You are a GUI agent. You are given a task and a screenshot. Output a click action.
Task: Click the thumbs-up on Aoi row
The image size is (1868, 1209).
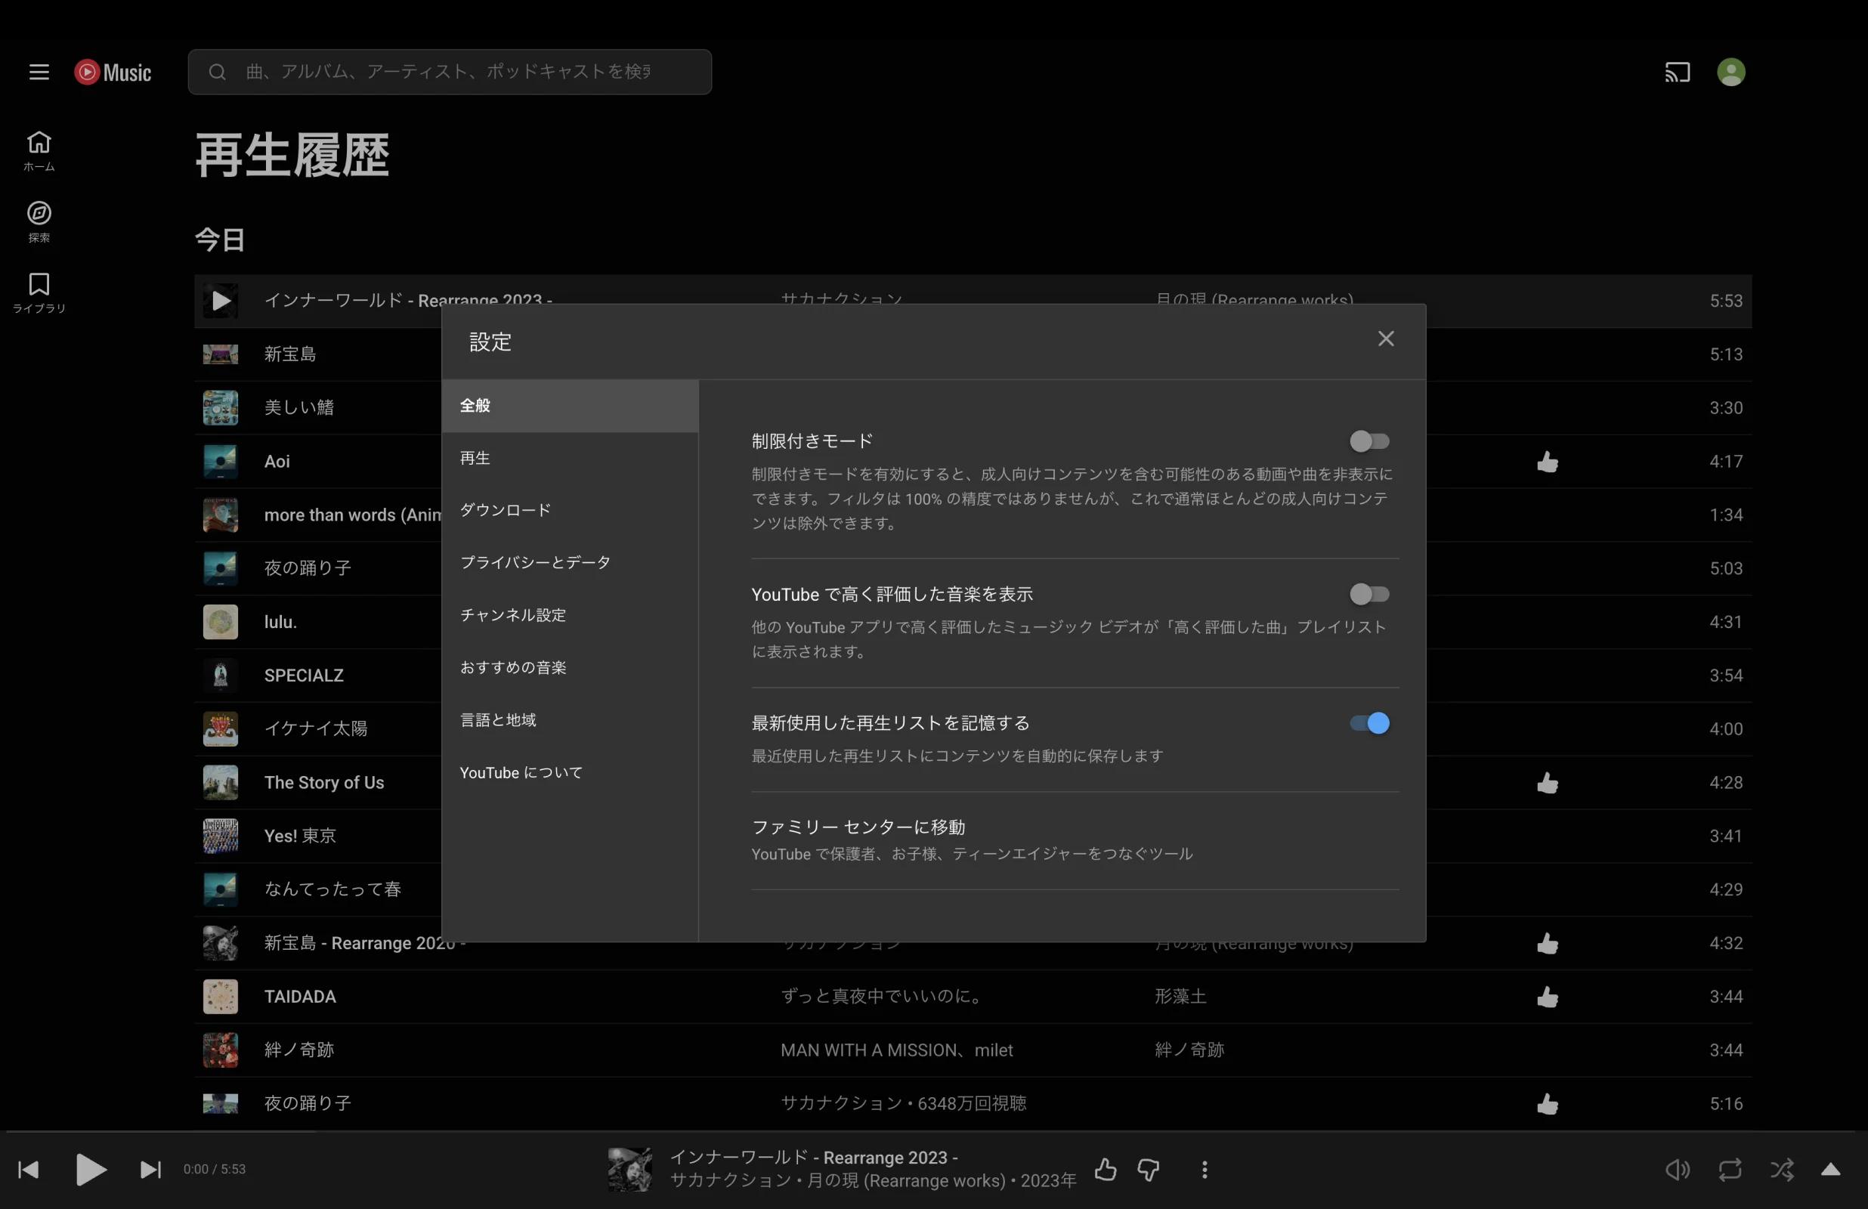point(1547,462)
